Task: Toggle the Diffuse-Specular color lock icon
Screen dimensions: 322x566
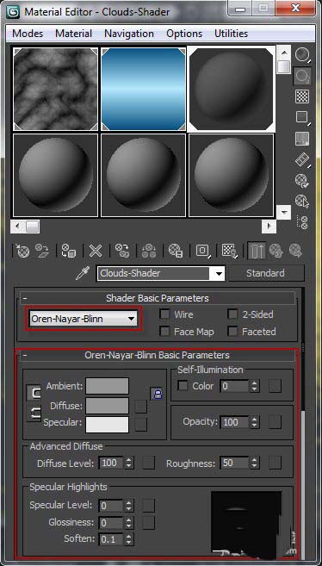Action: 34,413
